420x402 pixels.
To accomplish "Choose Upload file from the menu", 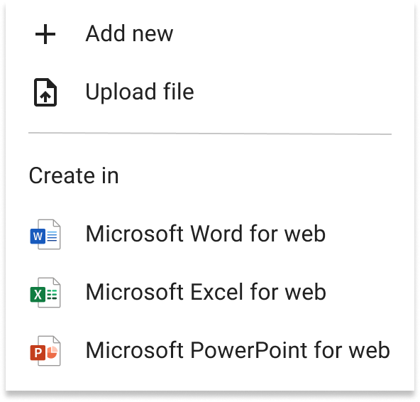I will (x=210, y=92).
